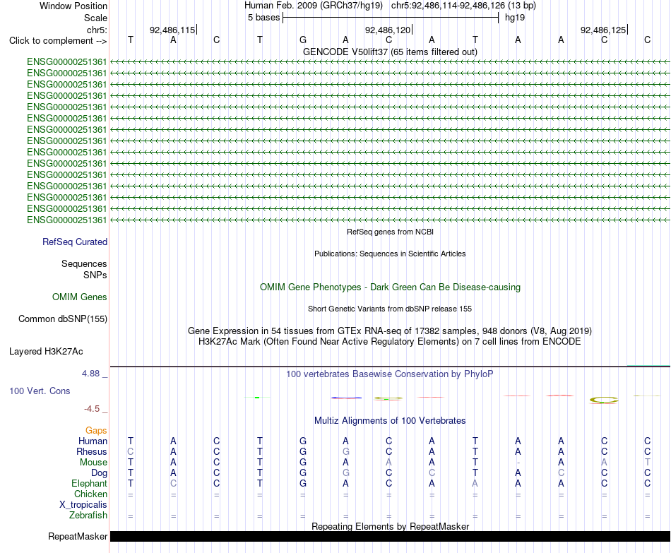
Task: Click the faded C in the Rhesus alignment row
Action: (131, 451)
